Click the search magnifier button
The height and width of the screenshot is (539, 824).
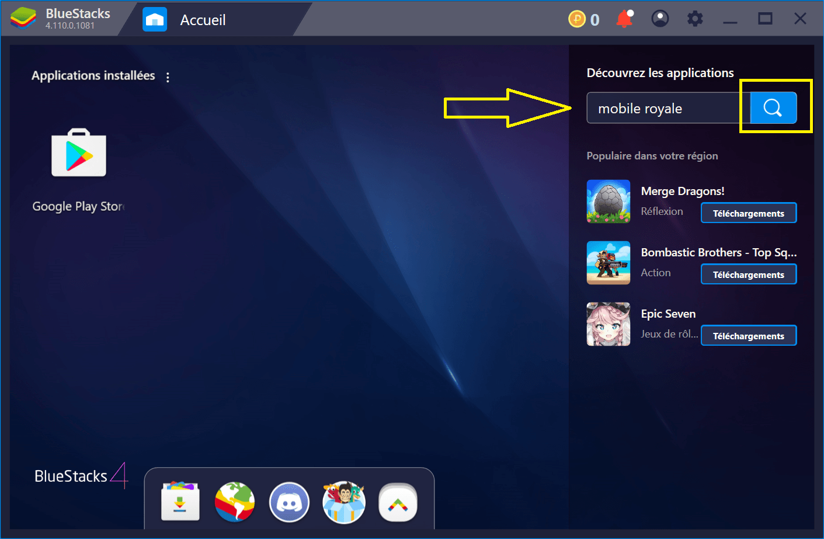click(x=773, y=107)
